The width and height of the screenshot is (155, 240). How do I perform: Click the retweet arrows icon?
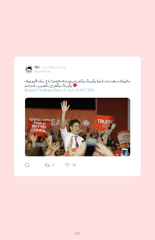pyautogui.click(x=47, y=165)
